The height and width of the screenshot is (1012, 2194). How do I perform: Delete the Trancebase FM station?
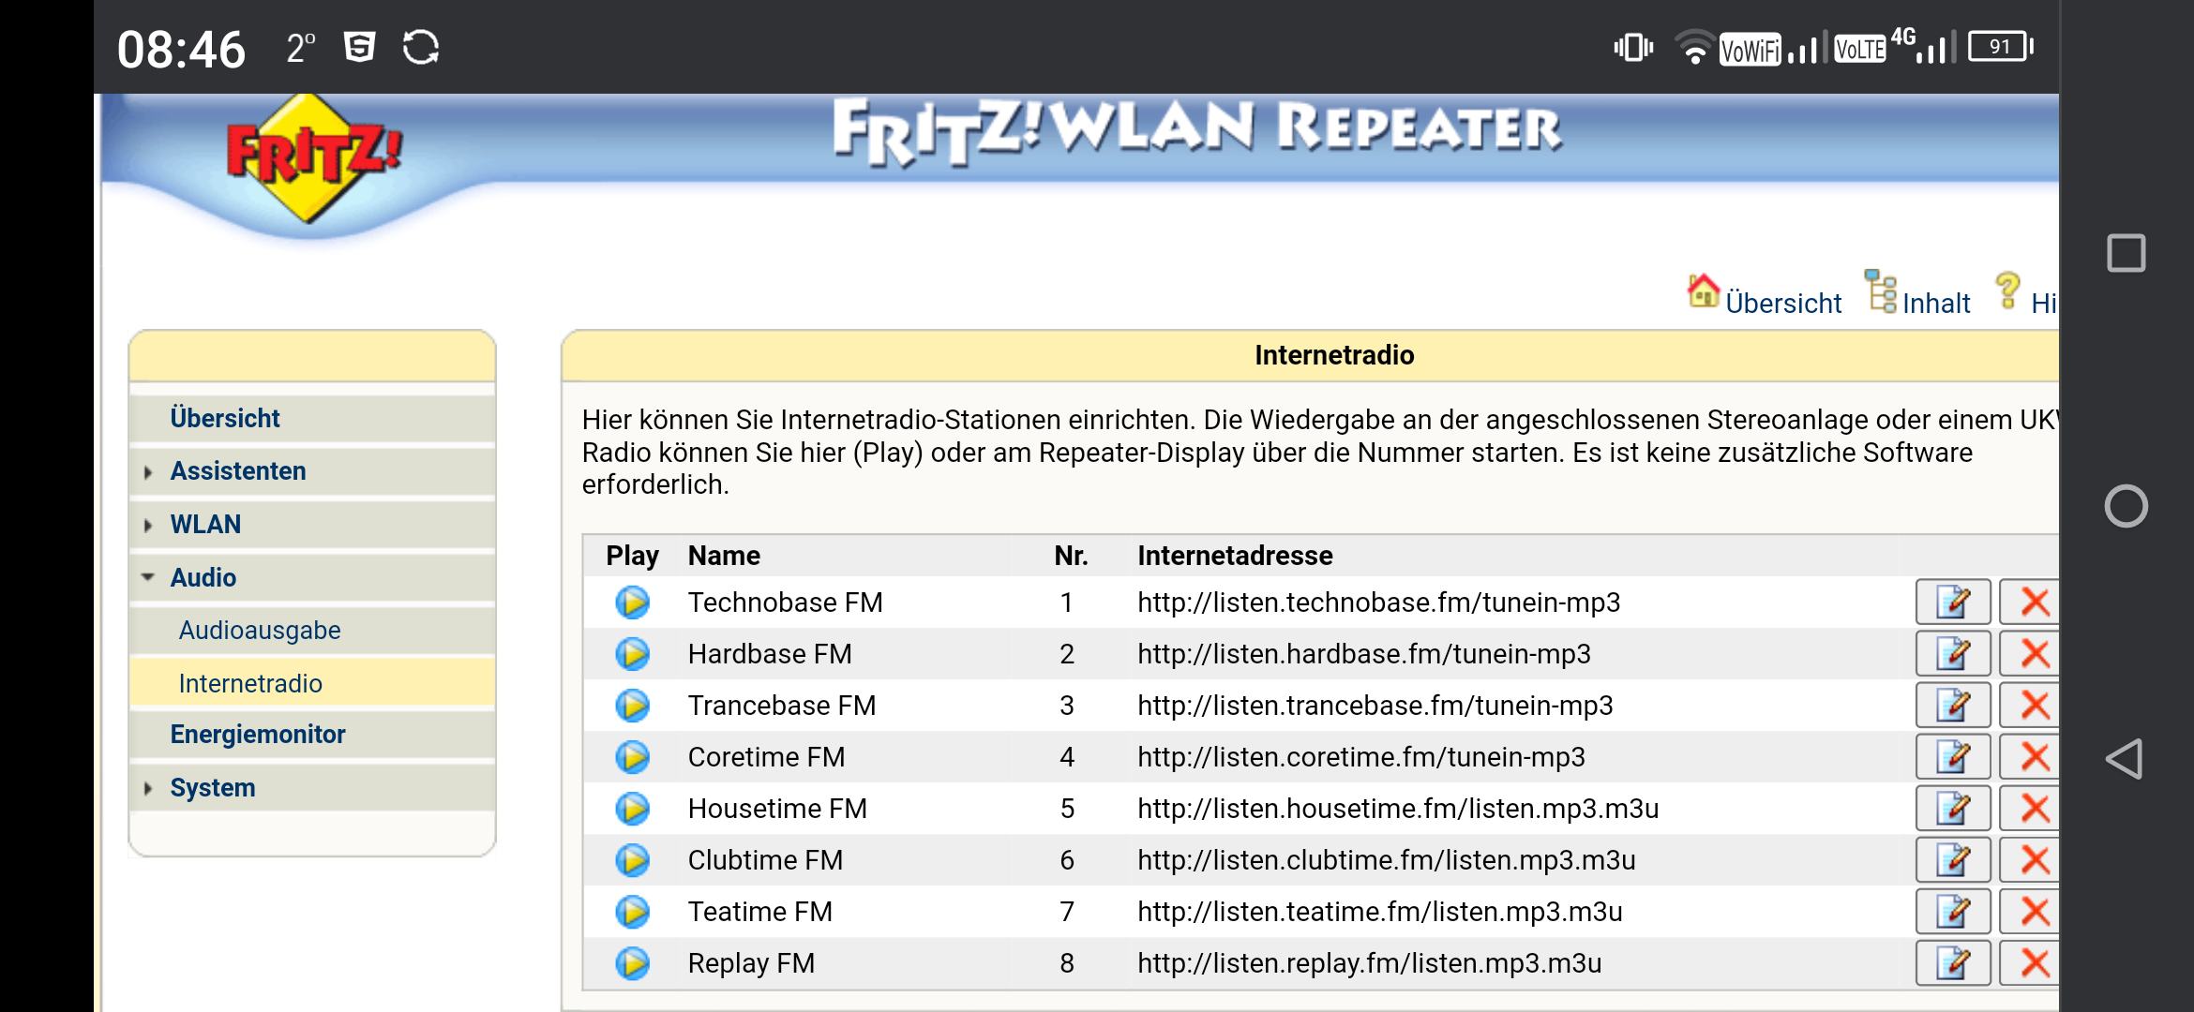tap(2030, 706)
